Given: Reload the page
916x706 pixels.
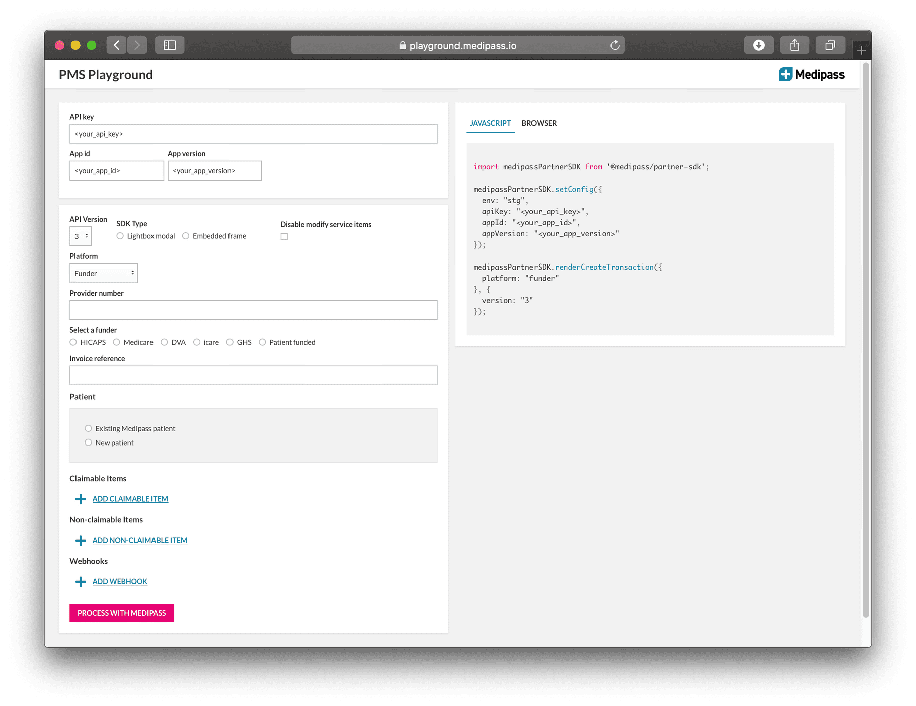Looking at the screenshot, I should tap(615, 45).
